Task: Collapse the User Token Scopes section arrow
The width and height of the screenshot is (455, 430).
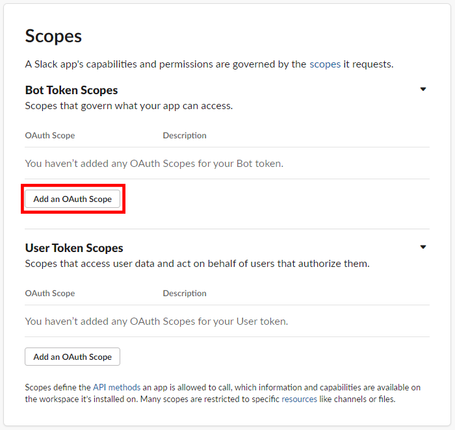Action: click(x=423, y=247)
